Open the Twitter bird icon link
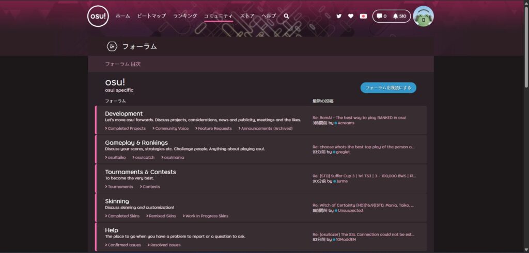 coord(339,16)
